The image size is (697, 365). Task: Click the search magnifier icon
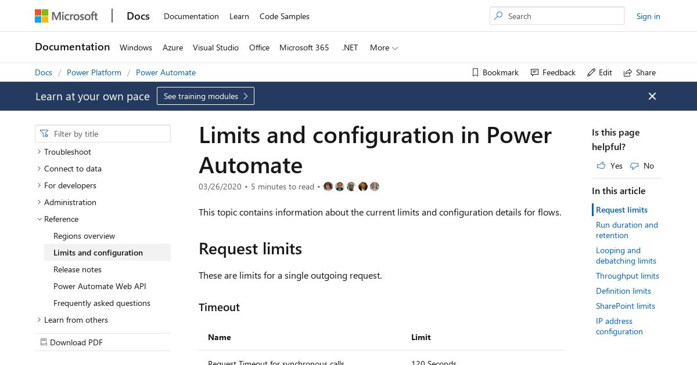[x=498, y=16]
